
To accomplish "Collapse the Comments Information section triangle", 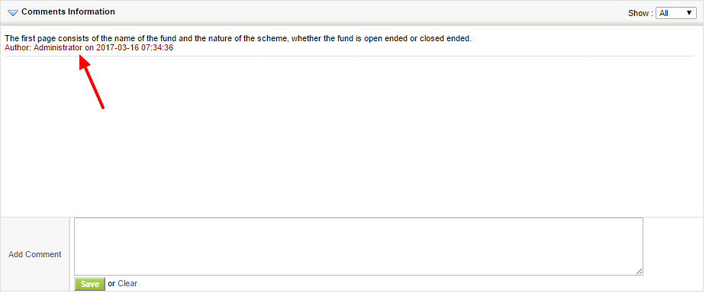I will coord(13,13).
